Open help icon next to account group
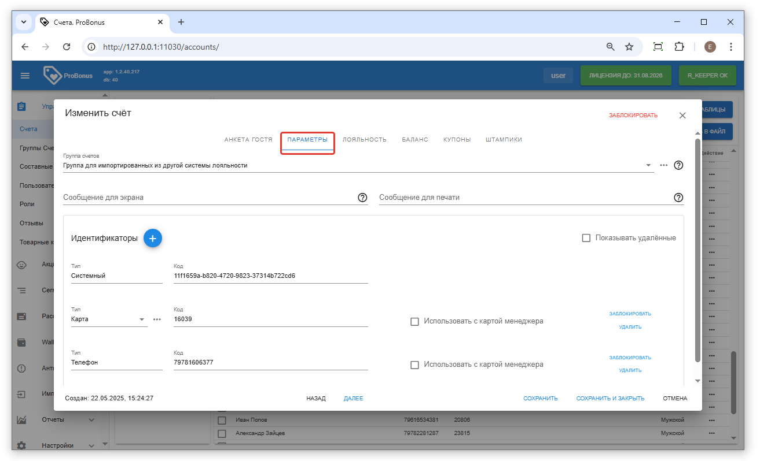This screenshot has width=760, height=461. click(x=679, y=165)
